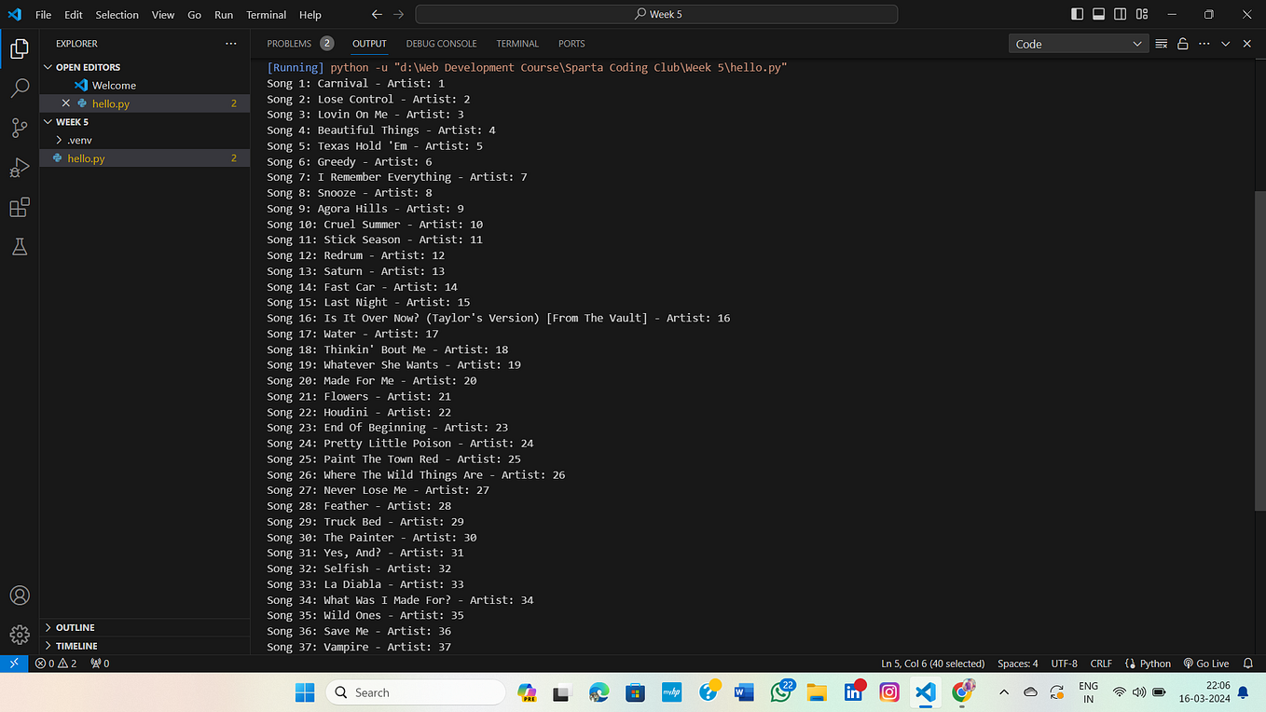Switch to the TERMINAL tab
Screen dimensions: 1266x712
517,43
